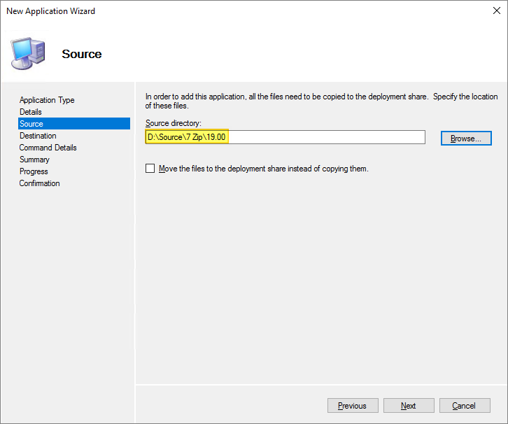Click the Source directory field label
508x424 pixels.
click(x=174, y=123)
